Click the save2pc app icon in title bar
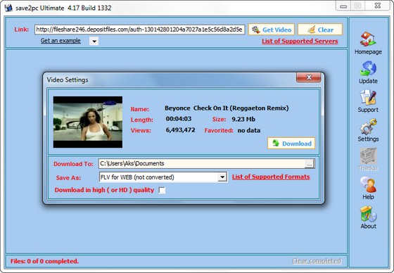394x273 pixels. click(x=8, y=8)
